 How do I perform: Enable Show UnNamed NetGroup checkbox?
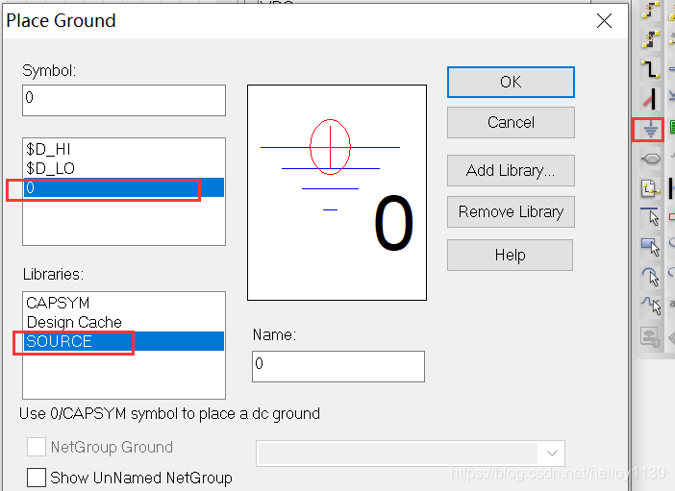tap(37, 478)
